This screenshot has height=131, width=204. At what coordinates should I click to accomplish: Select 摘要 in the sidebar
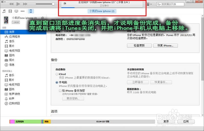coord(23,32)
